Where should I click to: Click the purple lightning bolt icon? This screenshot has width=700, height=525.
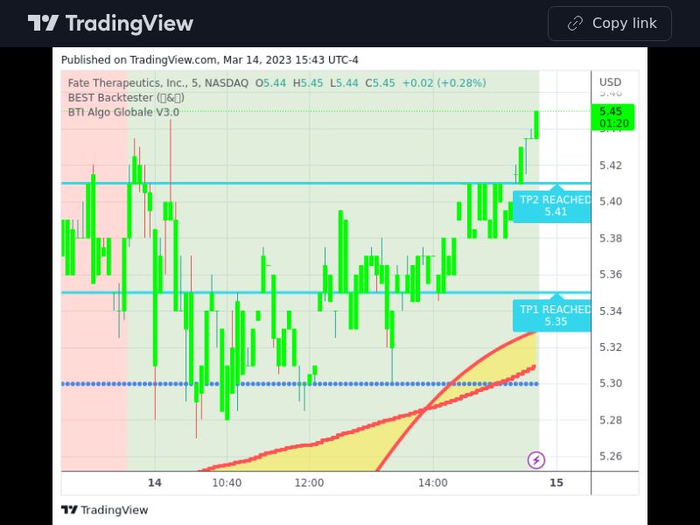pyautogui.click(x=536, y=460)
